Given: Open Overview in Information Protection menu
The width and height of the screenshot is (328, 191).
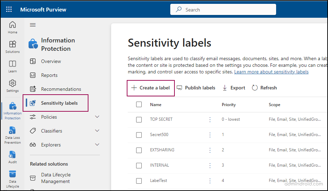Looking at the screenshot, I should (x=51, y=61).
